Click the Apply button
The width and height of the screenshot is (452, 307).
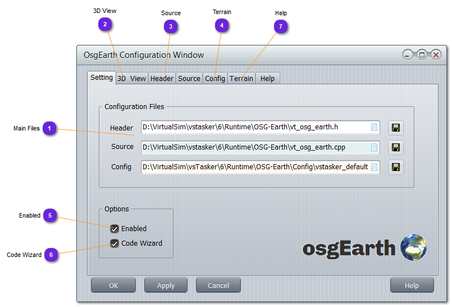tap(166, 285)
